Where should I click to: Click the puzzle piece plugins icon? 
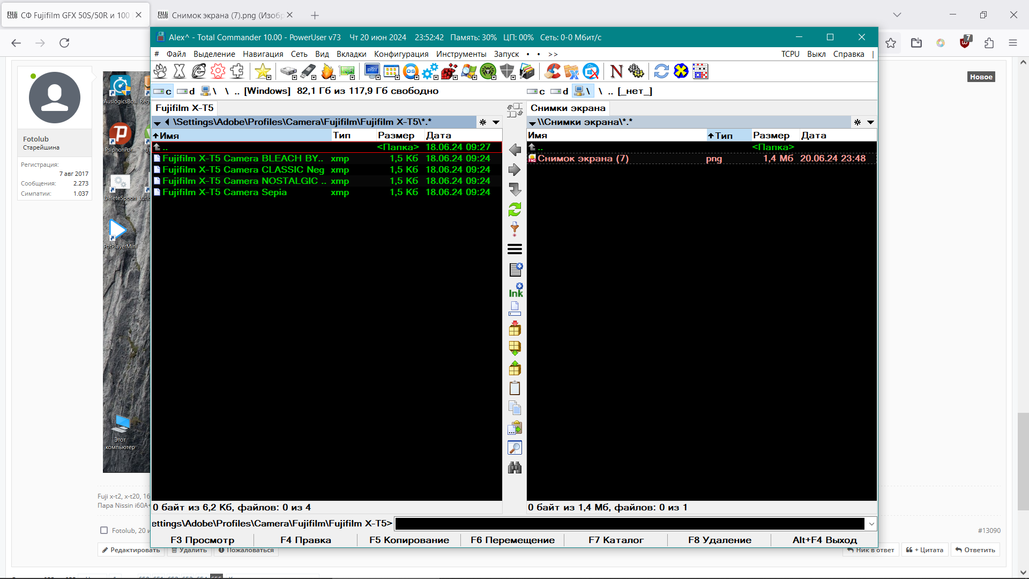tap(237, 71)
